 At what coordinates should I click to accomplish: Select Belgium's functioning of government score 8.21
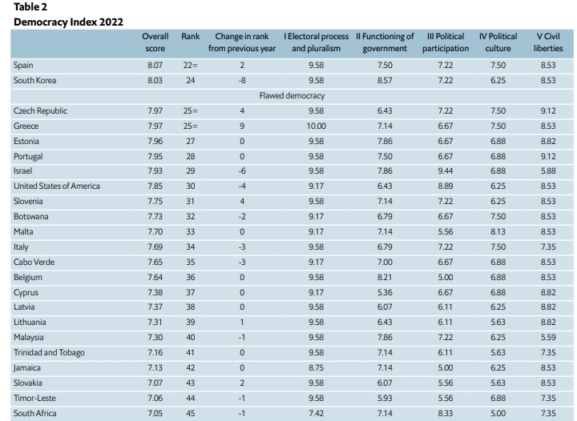pos(384,278)
